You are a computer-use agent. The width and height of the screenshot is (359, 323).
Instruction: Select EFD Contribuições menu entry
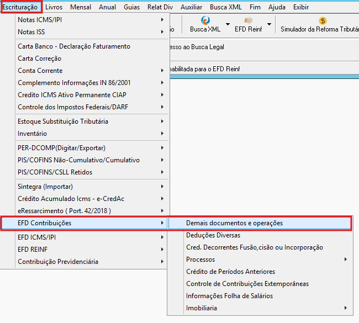tap(85, 223)
